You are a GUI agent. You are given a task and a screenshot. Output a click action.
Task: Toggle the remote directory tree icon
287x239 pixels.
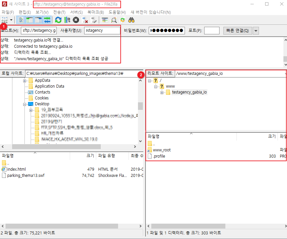pos(38,20)
